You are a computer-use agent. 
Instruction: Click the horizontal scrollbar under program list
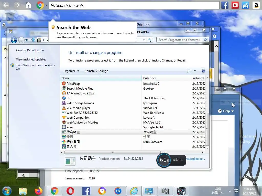coord(113,152)
